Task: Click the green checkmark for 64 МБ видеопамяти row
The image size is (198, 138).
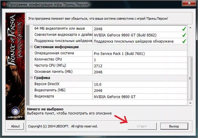Action: click(184, 29)
